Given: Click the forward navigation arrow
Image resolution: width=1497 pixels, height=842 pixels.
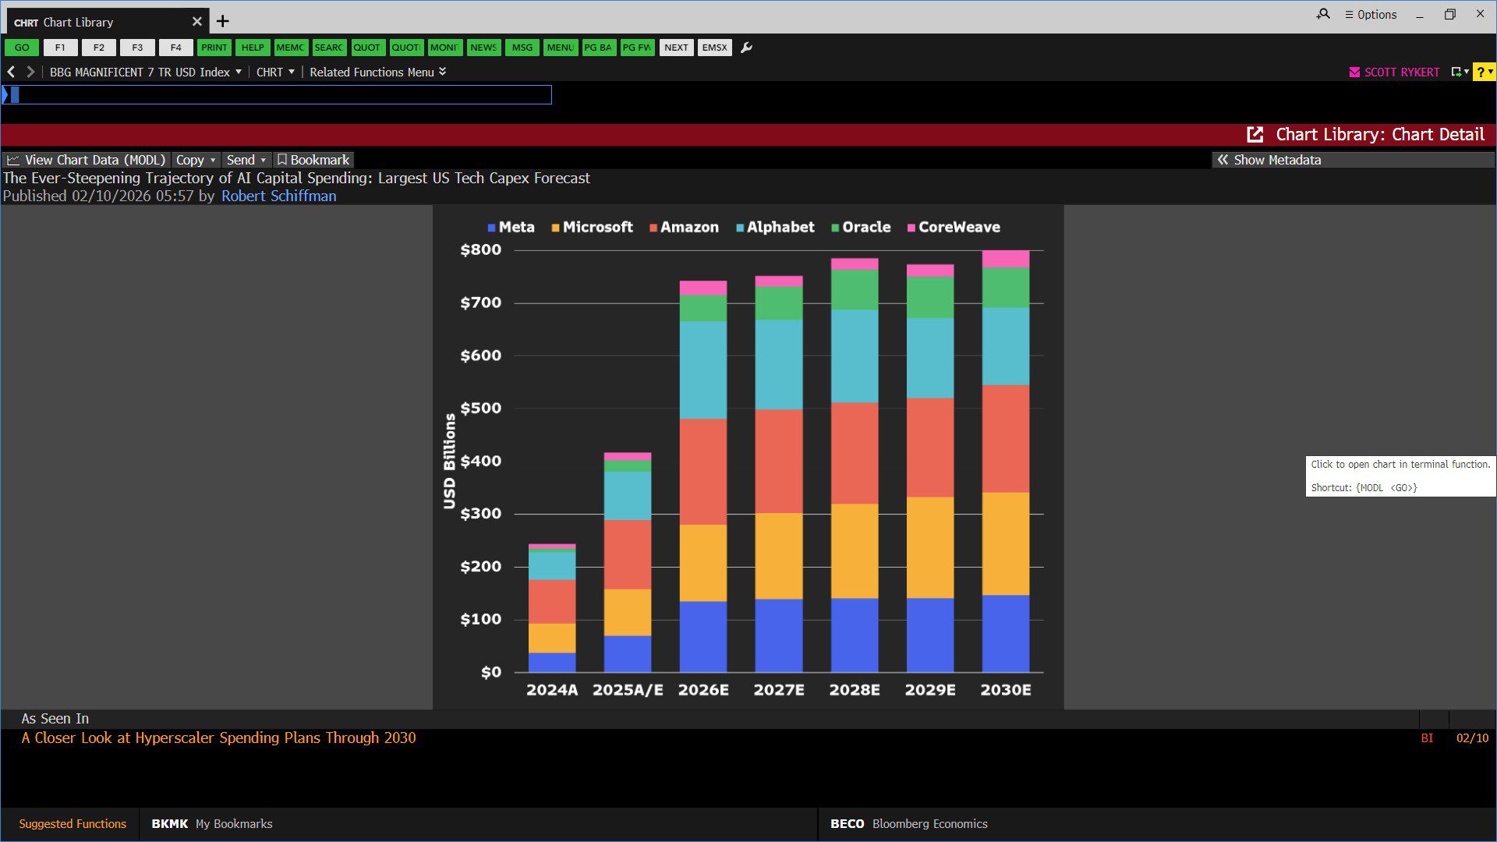Looking at the screenshot, I should tap(30, 72).
